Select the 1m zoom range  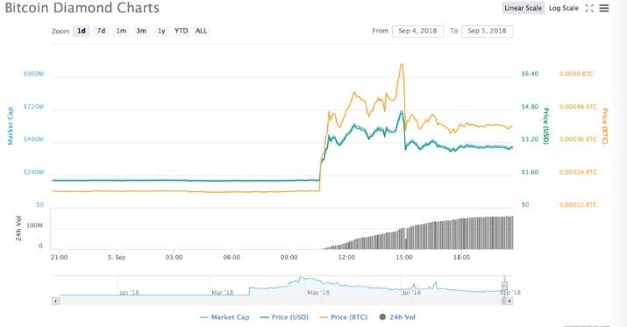pos(121,31)
